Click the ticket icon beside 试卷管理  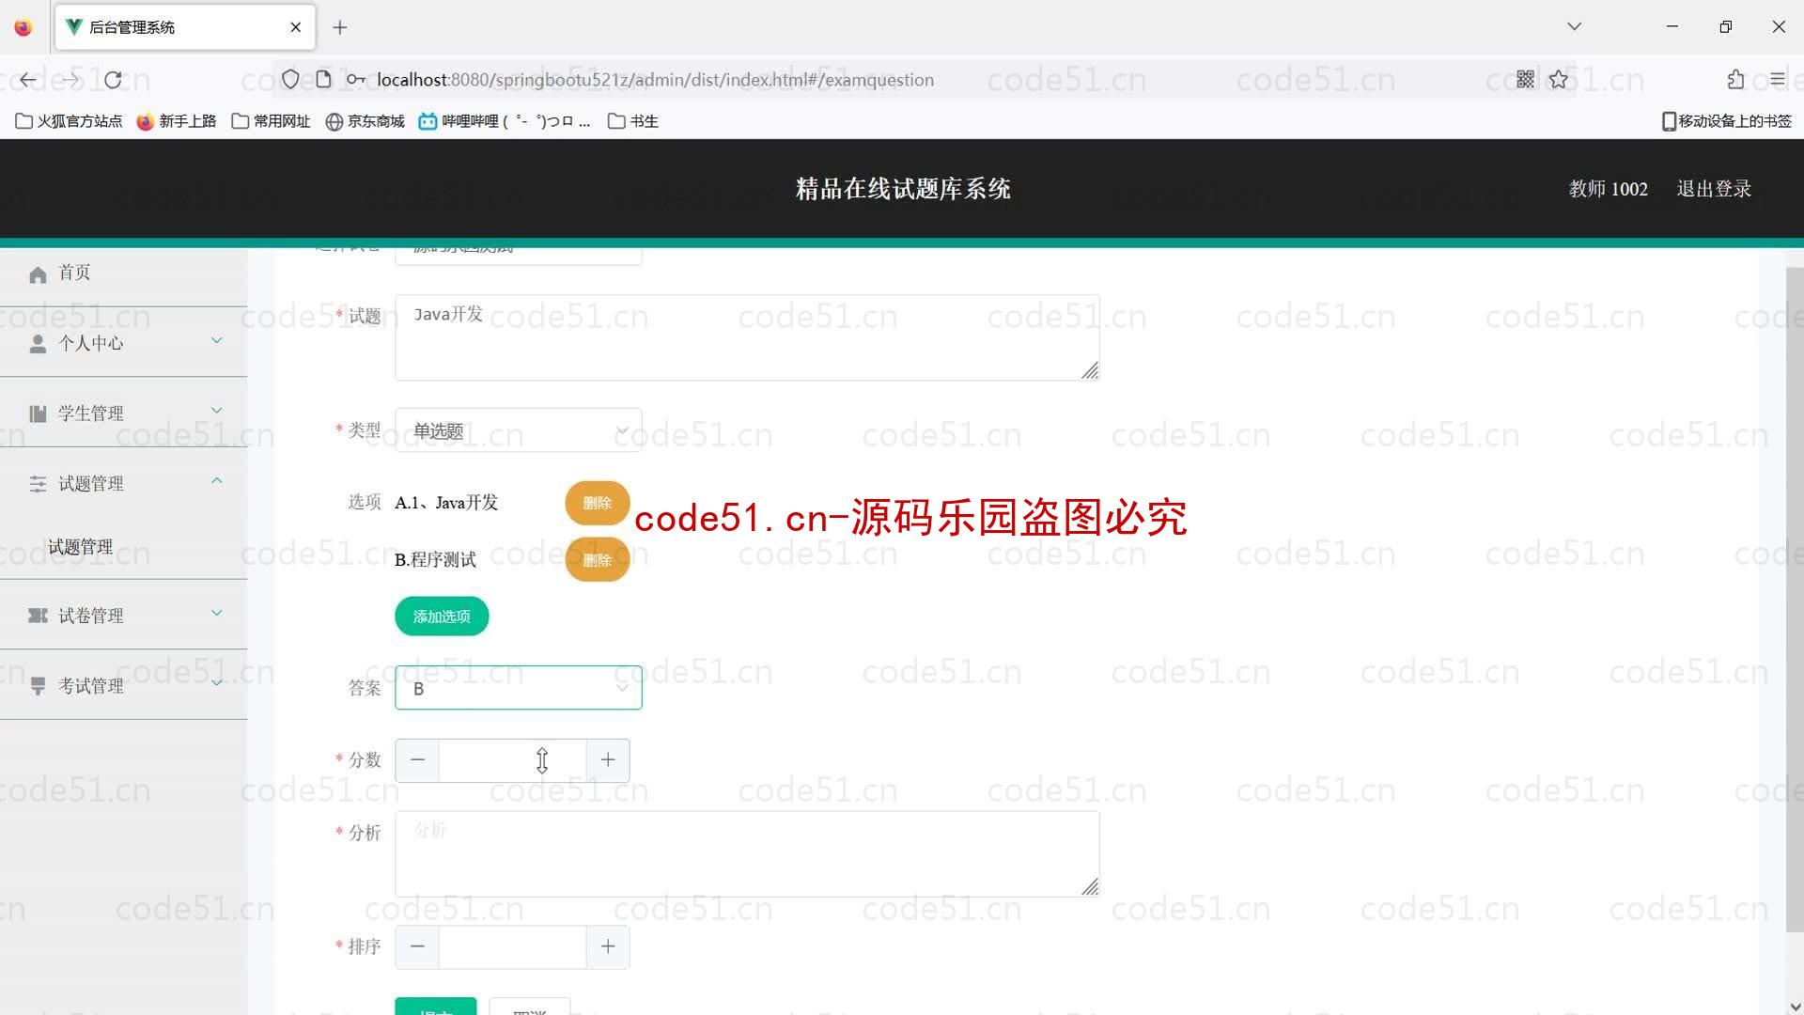[x=38, y=616]
